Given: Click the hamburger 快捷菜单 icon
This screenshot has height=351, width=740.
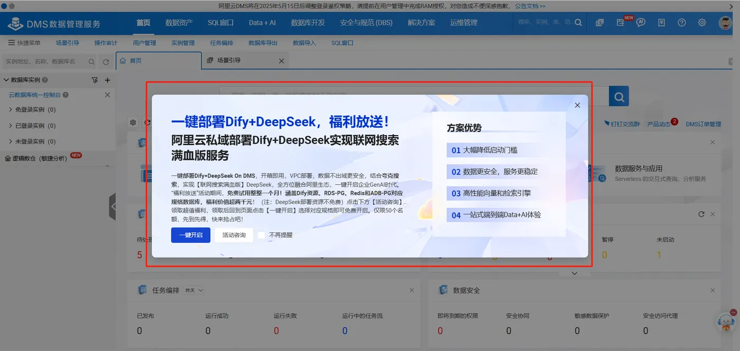Looking at the screenshot, I should point(11,43).
